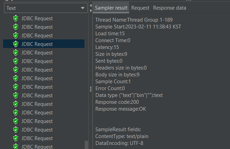Show the Response data tab

pyautogui.click(x=170, y=8)
